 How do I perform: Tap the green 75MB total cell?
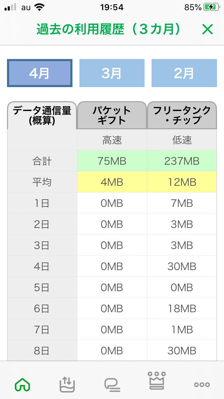pyautogui.click(x=112, y=161)
